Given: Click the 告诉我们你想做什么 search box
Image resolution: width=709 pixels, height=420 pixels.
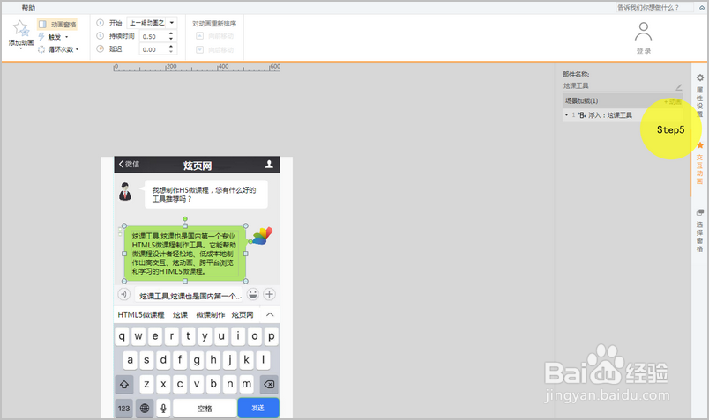Looking at the screenshot, I should coord(653,8).
